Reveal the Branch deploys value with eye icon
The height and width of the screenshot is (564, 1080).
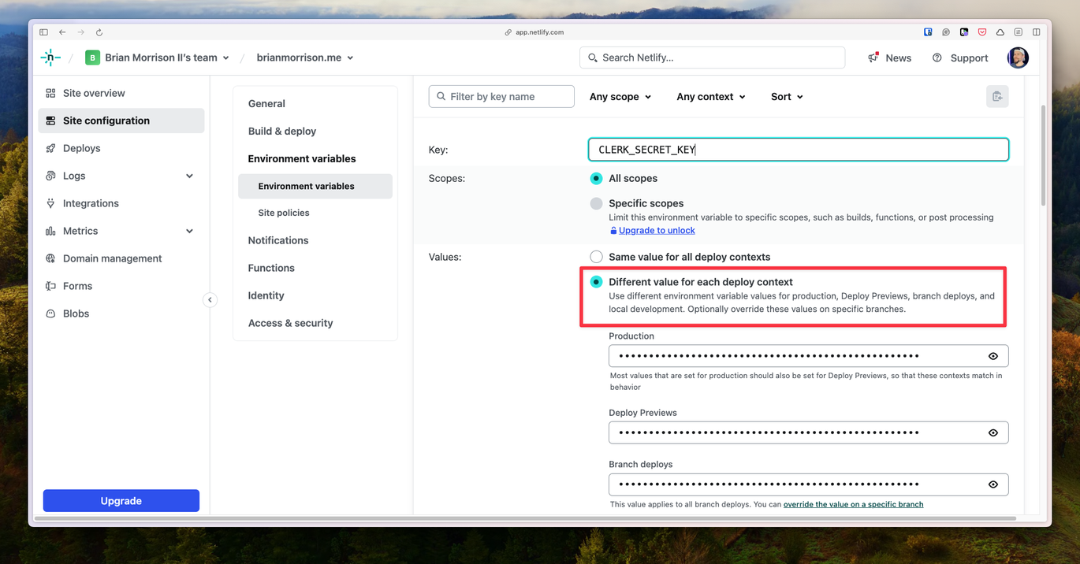(x=993, y=484)
